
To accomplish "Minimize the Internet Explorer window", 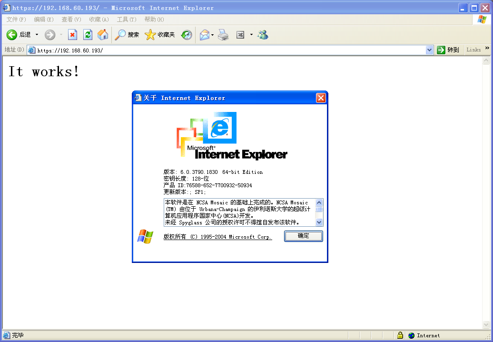I will coord(463,8).
